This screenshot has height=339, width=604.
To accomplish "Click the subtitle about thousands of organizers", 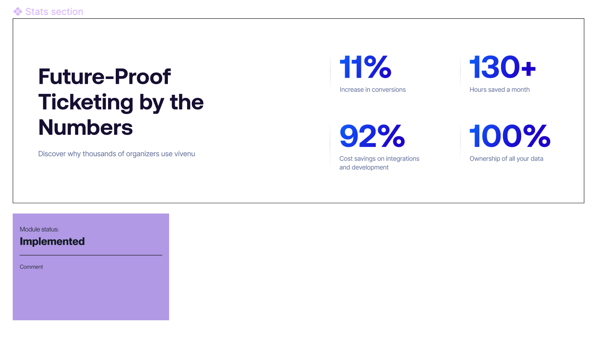I will click(x=117, y=154).
